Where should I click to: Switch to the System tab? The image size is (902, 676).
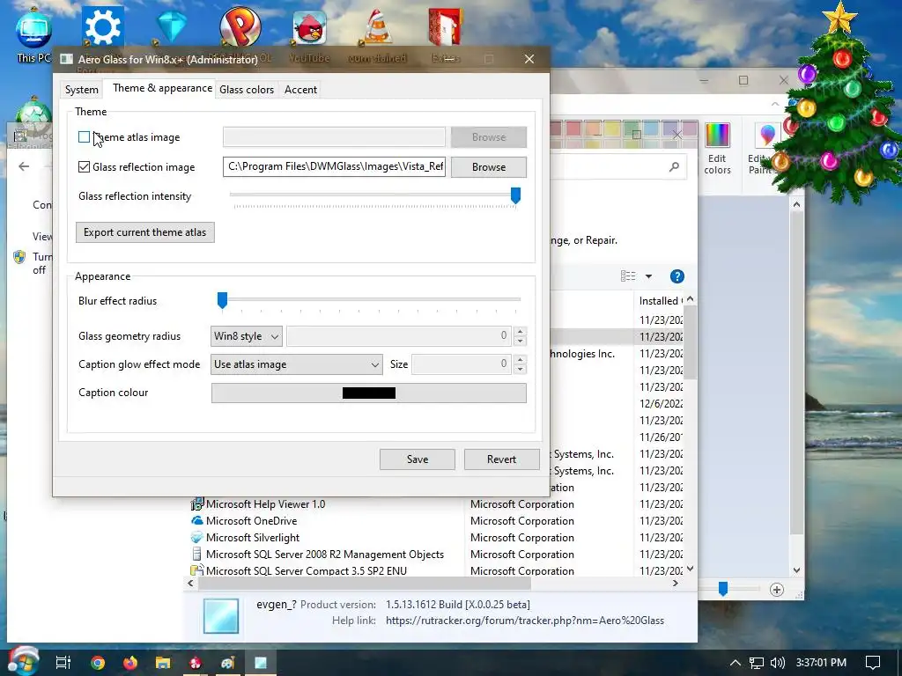point(82,90)
